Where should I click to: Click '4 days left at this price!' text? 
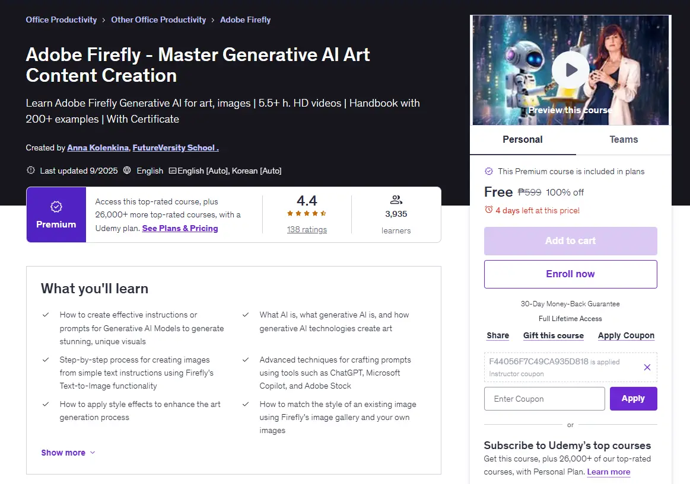point(538,210)
